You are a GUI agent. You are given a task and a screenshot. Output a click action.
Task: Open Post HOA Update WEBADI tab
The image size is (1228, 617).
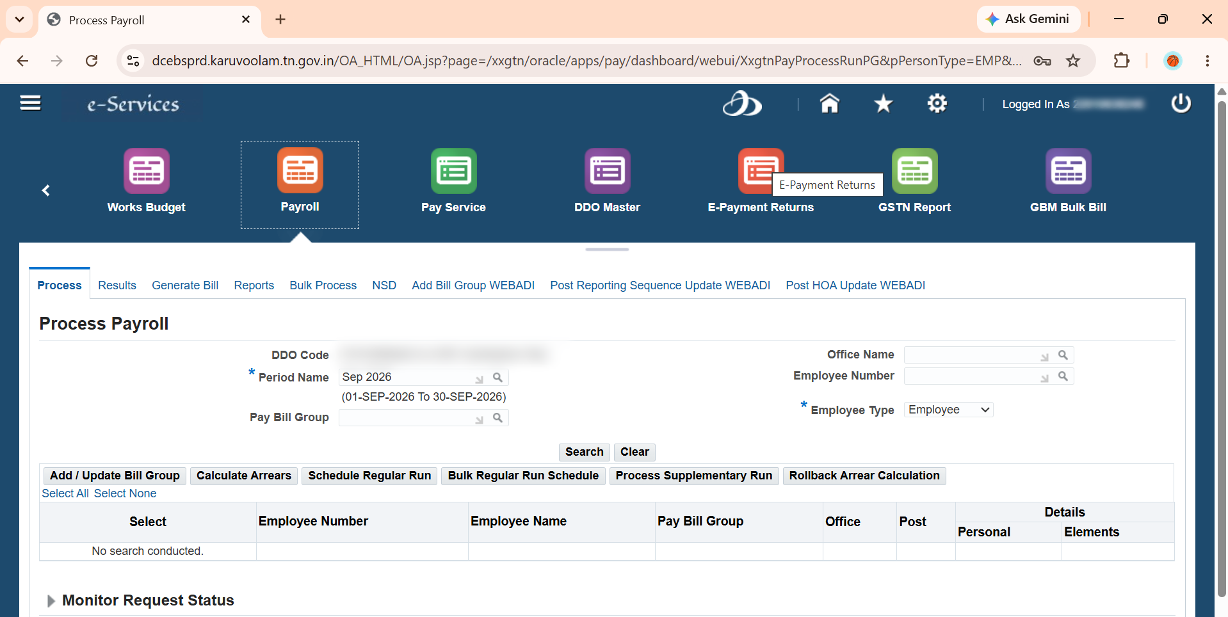(x=855, y=285)
